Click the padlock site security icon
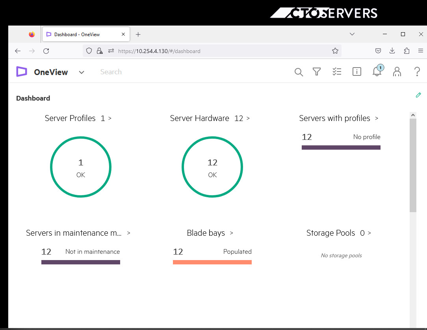Viewport: 427px width, 330px height. pos(100,51)
